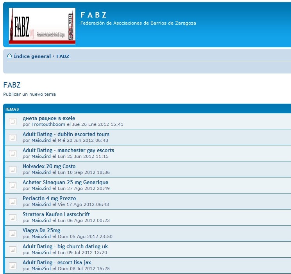
Task: Open topic 'Nolvadex 20 mg Costo'
Action: coord(49,166)
